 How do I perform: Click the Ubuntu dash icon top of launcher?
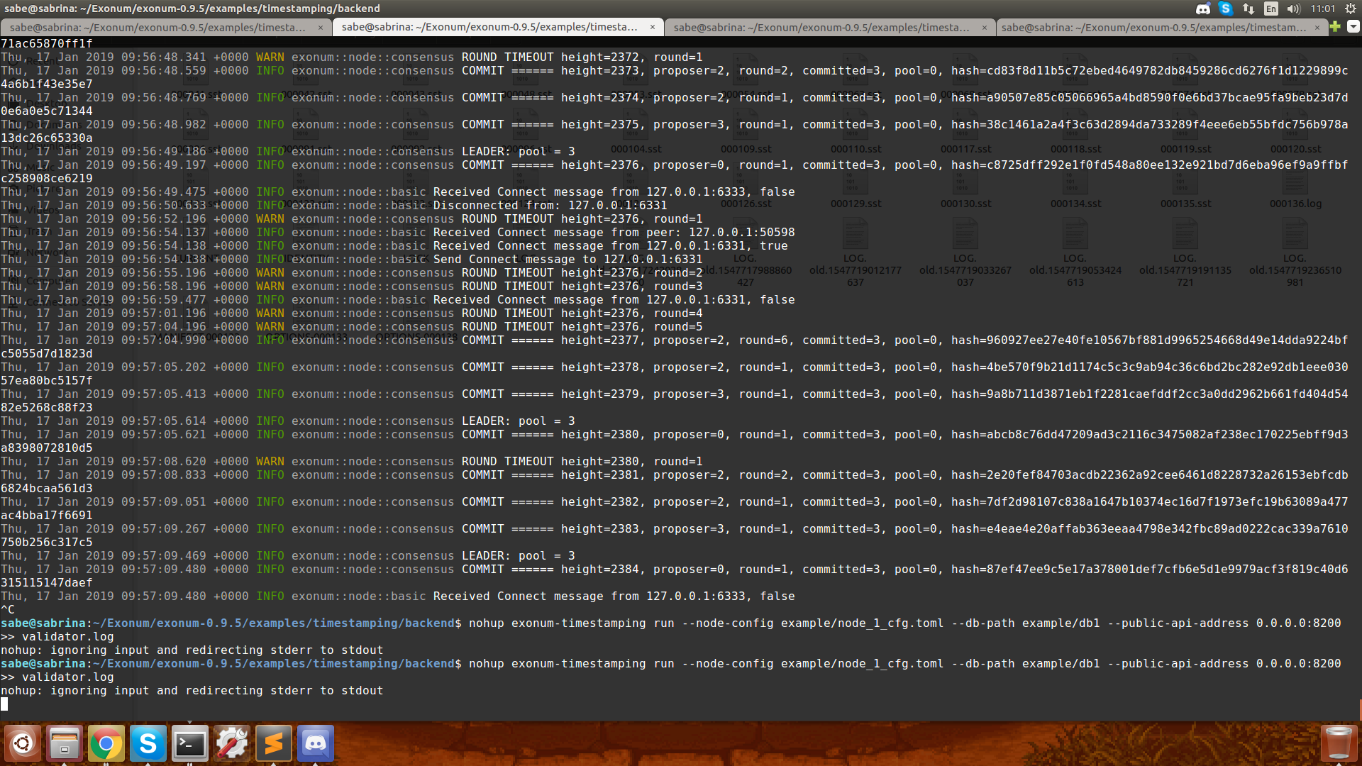point(23,743)
